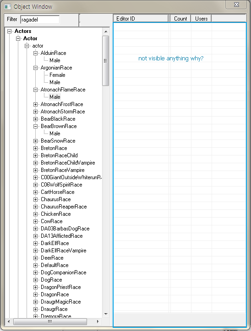The width and height of the screenshot is (251, 331).
Task: Close the Object Window
Action: 236,5
